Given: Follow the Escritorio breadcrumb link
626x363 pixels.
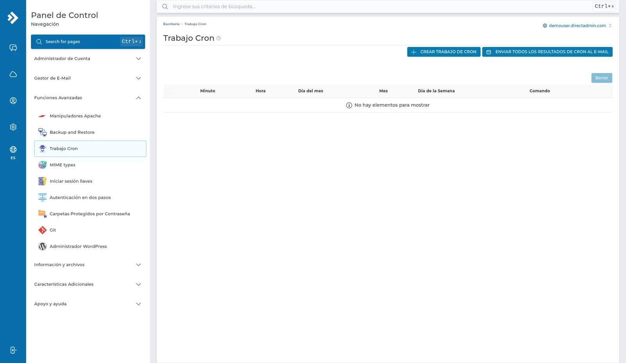Looking at the screenshot, I should tap(171, 24).
